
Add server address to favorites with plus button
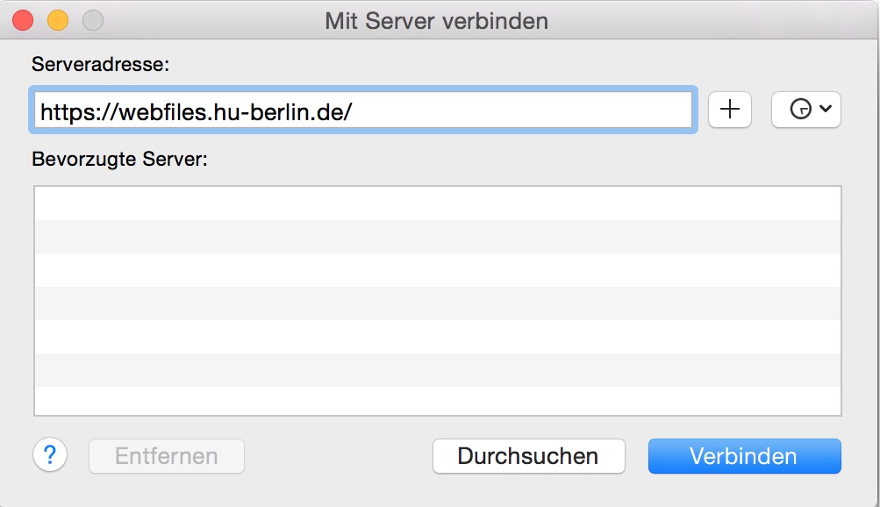click(729, 110)
